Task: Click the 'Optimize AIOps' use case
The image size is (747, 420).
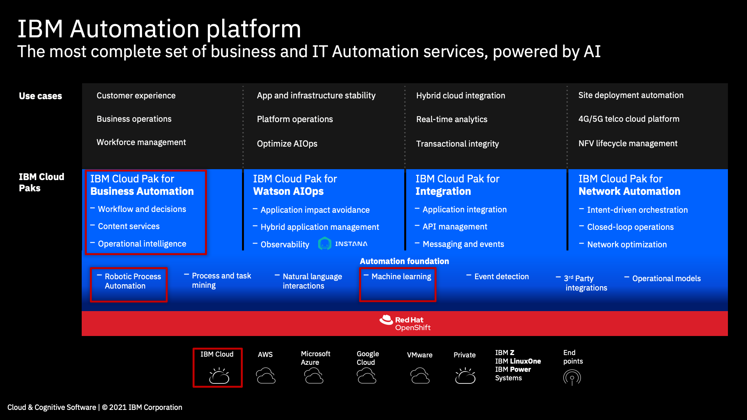Action: coord(287,144)
